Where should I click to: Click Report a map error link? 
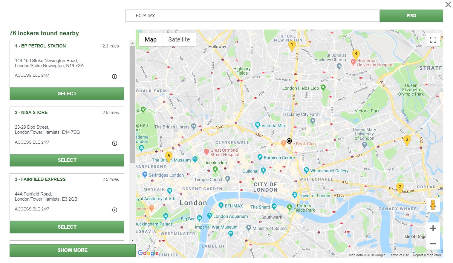(x=427, y=255)
